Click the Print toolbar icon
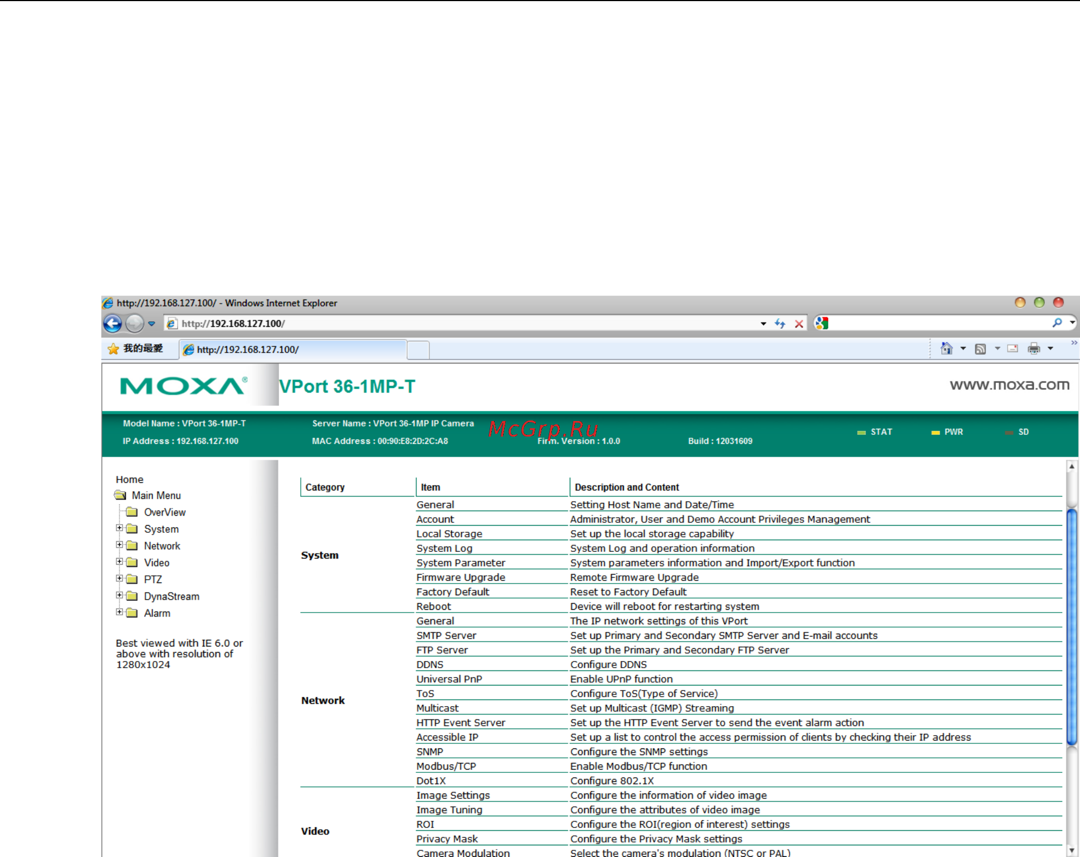1080x857 pixels. tap(1034, 349)
